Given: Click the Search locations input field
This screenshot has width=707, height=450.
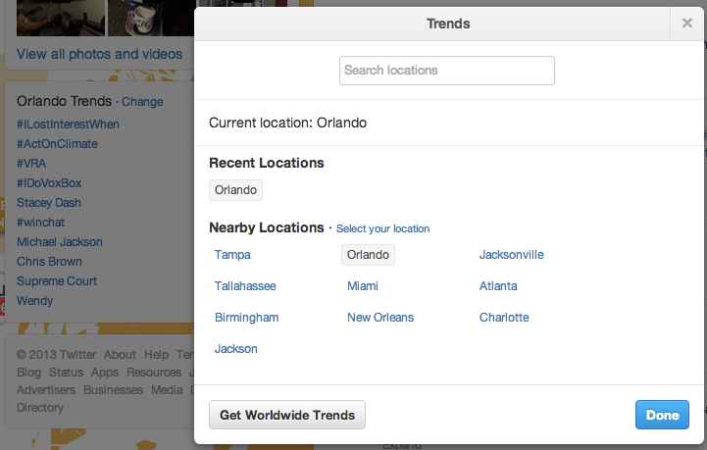Looking at the screenshot, I should (447, 71).
